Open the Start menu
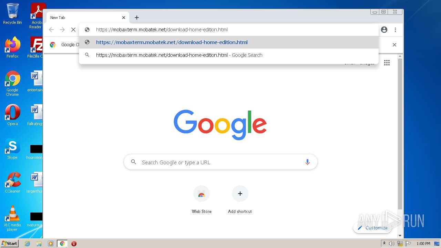 click(x=10, y=244)
